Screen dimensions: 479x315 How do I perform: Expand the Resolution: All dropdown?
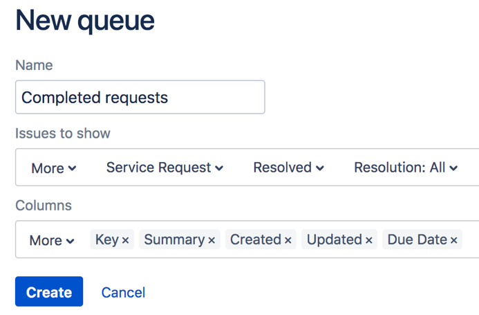tap(406, 168)
